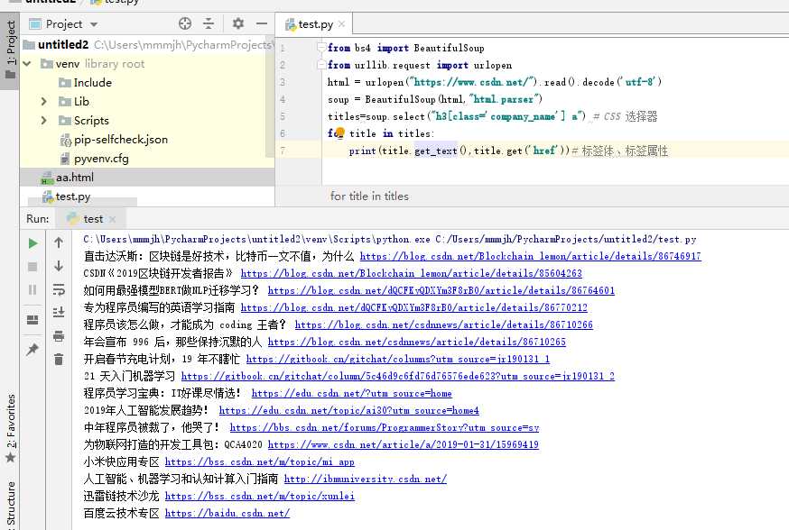The width and height of the screenshot is (789, 530).
Task: Open the bss.csdn.net topic/mi_app link
Action: (260, 461)
